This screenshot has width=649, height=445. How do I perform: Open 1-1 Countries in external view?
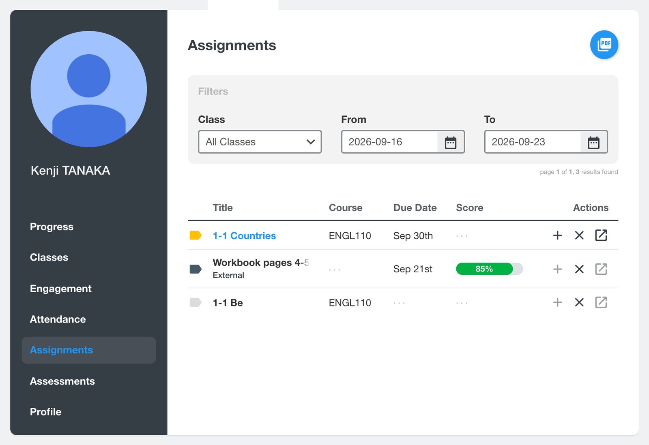pos(601,235)
